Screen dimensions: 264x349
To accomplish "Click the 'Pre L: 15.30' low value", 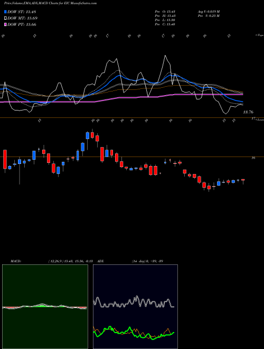I will [x=165, y=20].
